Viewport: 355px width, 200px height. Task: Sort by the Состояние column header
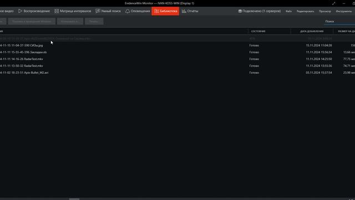[x=269, y=31]
